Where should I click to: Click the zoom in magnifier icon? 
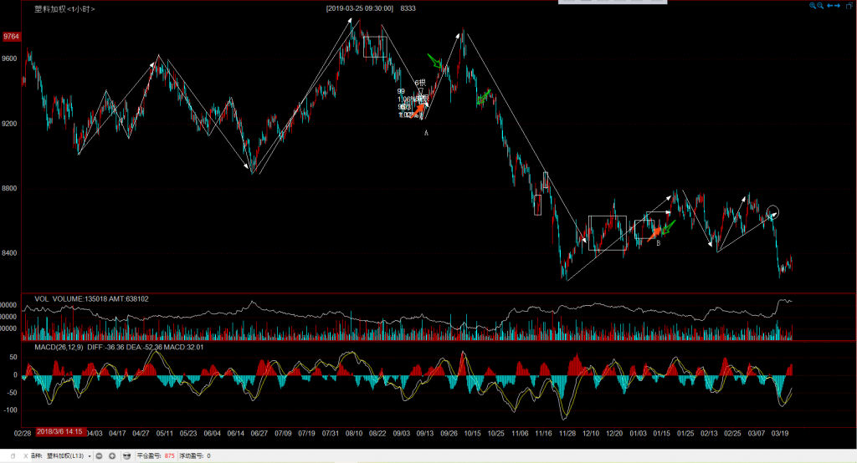(x=813, y=7)
